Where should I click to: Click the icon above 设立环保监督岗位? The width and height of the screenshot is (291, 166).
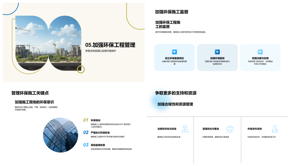tap(174, 52)
